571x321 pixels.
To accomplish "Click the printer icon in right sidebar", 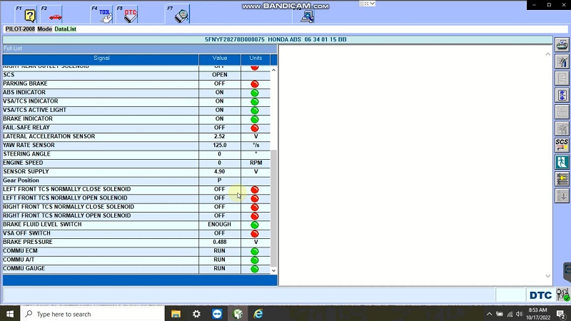I will pyautogui.click(x=562, y=45).
